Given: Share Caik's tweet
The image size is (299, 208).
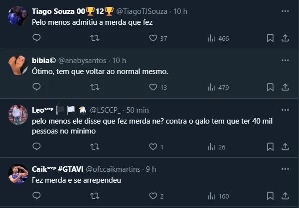Looking at the screenshot, I should 285,196.
